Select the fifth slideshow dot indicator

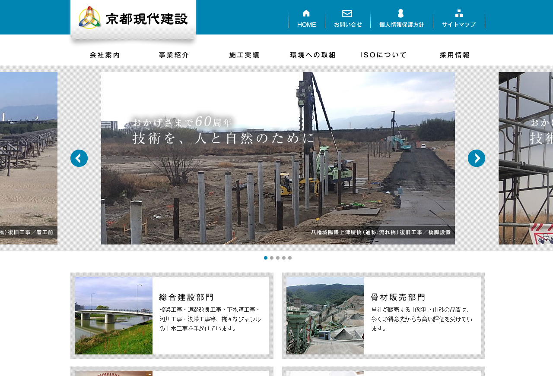pyautogui.click(x=290, y=258)
